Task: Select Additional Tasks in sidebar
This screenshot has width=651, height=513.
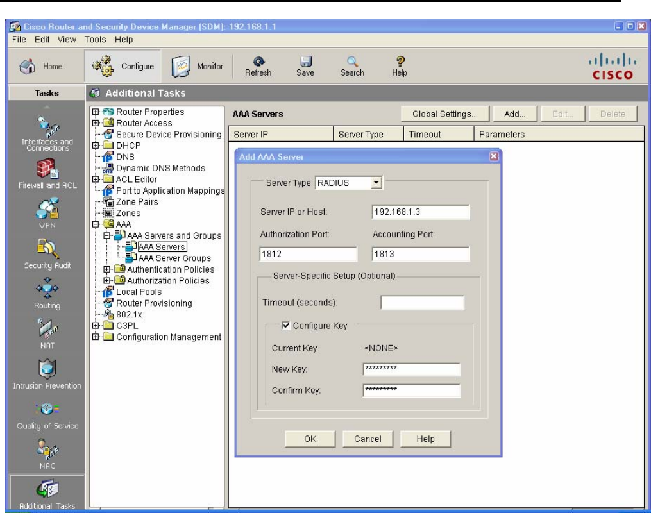Action: [x=47, y=494]
